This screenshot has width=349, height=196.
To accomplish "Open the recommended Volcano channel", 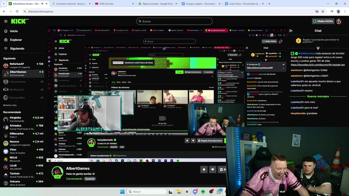I will pyautogui.click(x=23, y=183).
